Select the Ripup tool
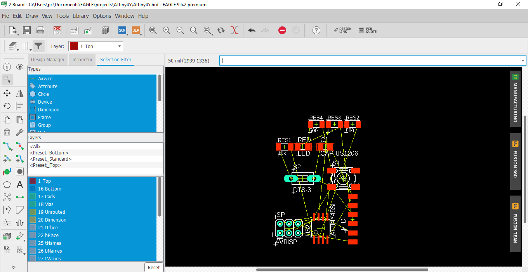The image size is (528, 272). click(x=20, y=146)
